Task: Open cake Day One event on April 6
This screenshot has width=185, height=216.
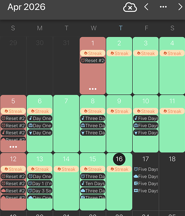Action: (x=40, y=126)
